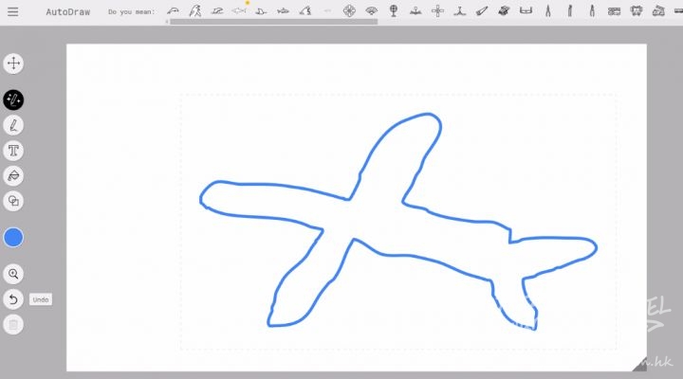Click the AutoDraw title text
The width and height of the screenshot is (683, 379).
(66, 12)
